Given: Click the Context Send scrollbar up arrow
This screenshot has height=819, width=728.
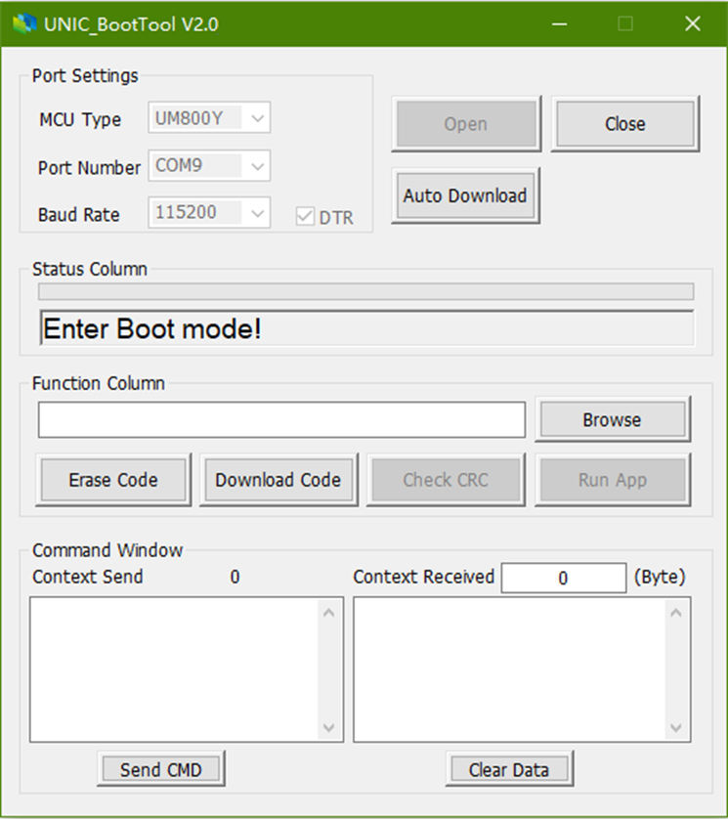Looking at the screenshot, I should coord(328,613).
